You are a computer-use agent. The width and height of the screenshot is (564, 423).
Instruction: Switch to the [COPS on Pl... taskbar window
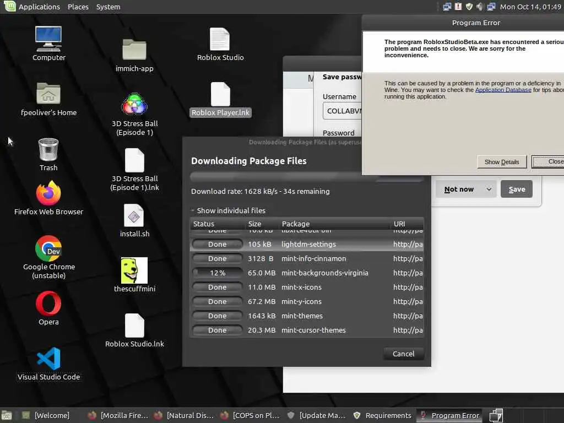point(251,415)
